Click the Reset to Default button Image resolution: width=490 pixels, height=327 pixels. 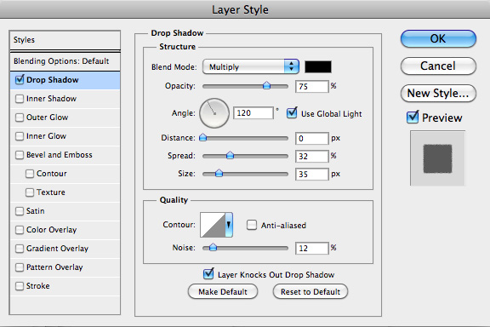pos(310,291)
